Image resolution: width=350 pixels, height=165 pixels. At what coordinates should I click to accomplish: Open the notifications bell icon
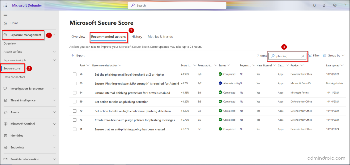(x=315, y=5)
